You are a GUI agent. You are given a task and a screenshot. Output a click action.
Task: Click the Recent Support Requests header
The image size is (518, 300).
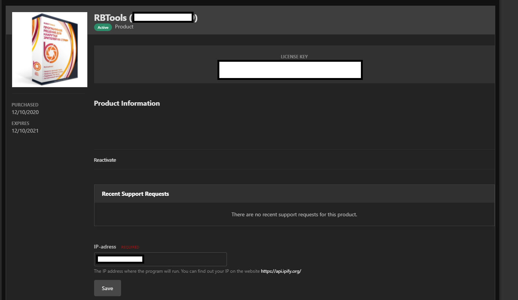tap(135, 194)
